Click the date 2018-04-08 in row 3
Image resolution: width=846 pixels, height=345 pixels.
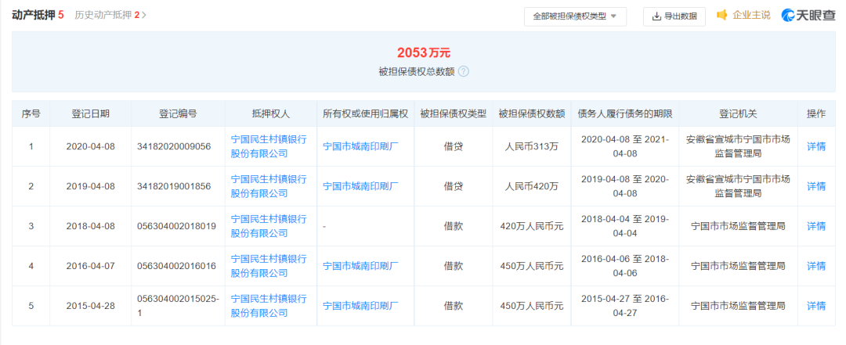tap(91, 226)
